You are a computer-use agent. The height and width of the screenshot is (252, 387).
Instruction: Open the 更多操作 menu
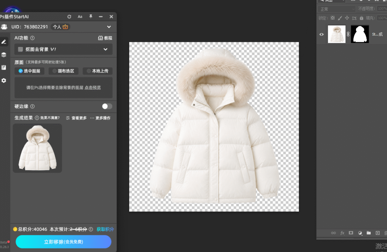pos(100,118)
